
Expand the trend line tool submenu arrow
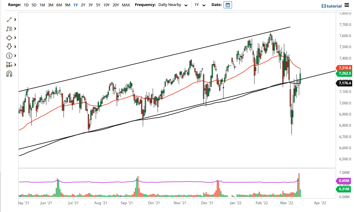pos(15,20)
